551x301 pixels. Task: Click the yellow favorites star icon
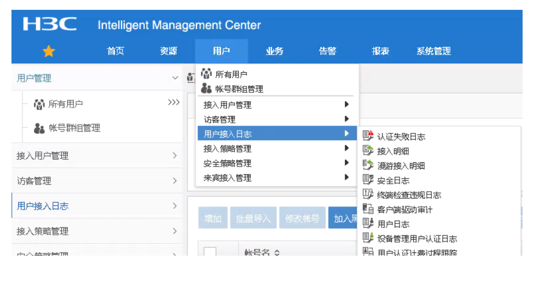coord(49,51)
